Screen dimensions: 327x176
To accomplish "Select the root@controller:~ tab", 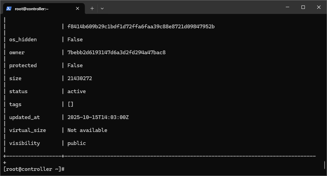I will point(44,9).
